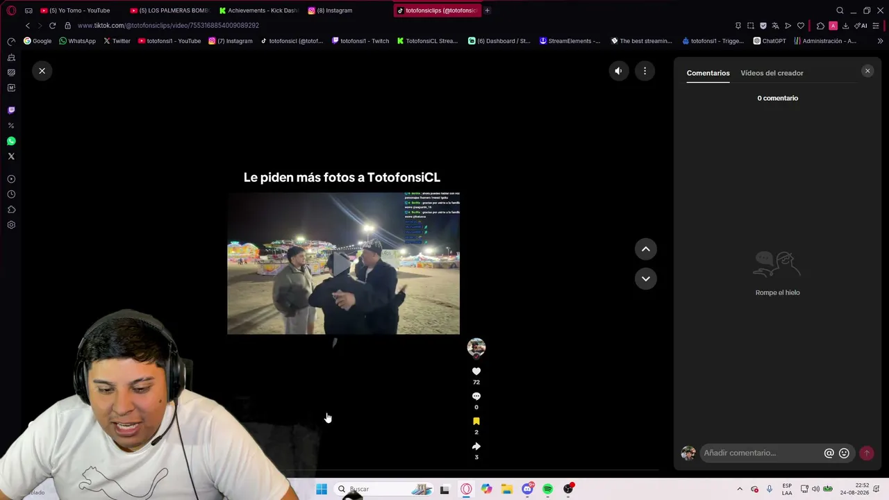The image size is (889, 500).
Task: Open the creator's profile avatar
Action: click(476, 347)
